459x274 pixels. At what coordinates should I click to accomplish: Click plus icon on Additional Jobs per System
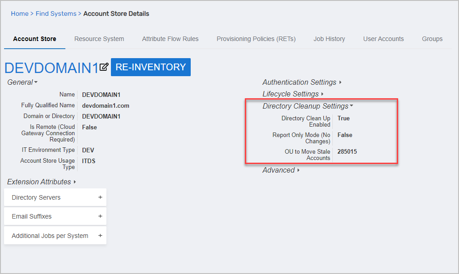100,236
